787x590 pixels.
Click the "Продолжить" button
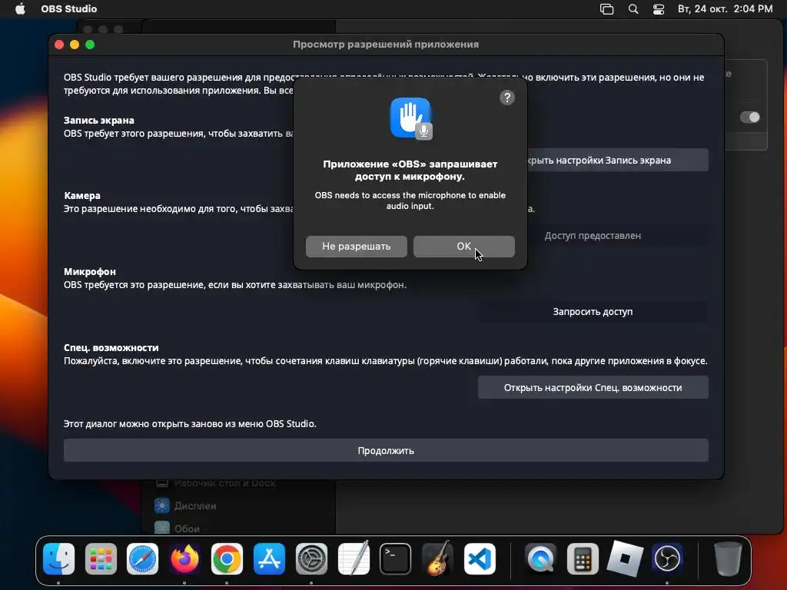click(386, 450)
